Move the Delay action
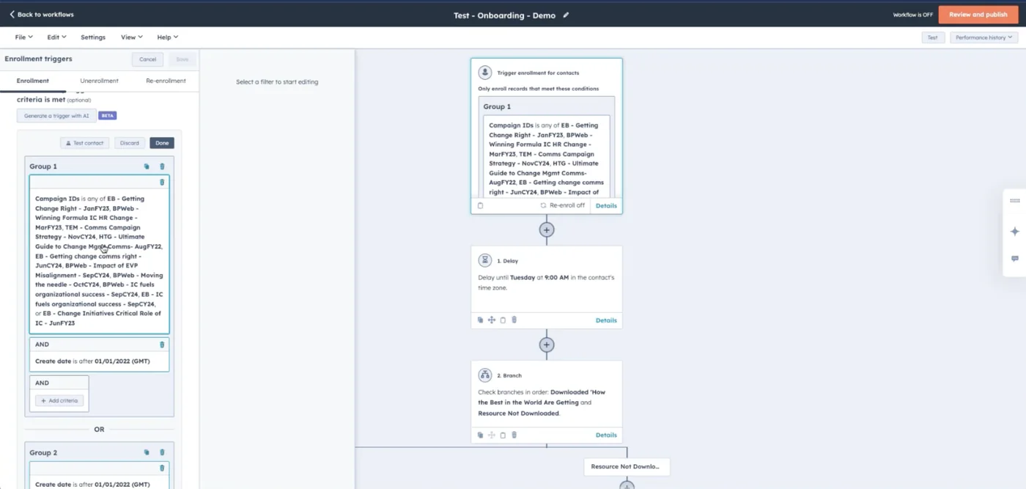 coord(492,320)
